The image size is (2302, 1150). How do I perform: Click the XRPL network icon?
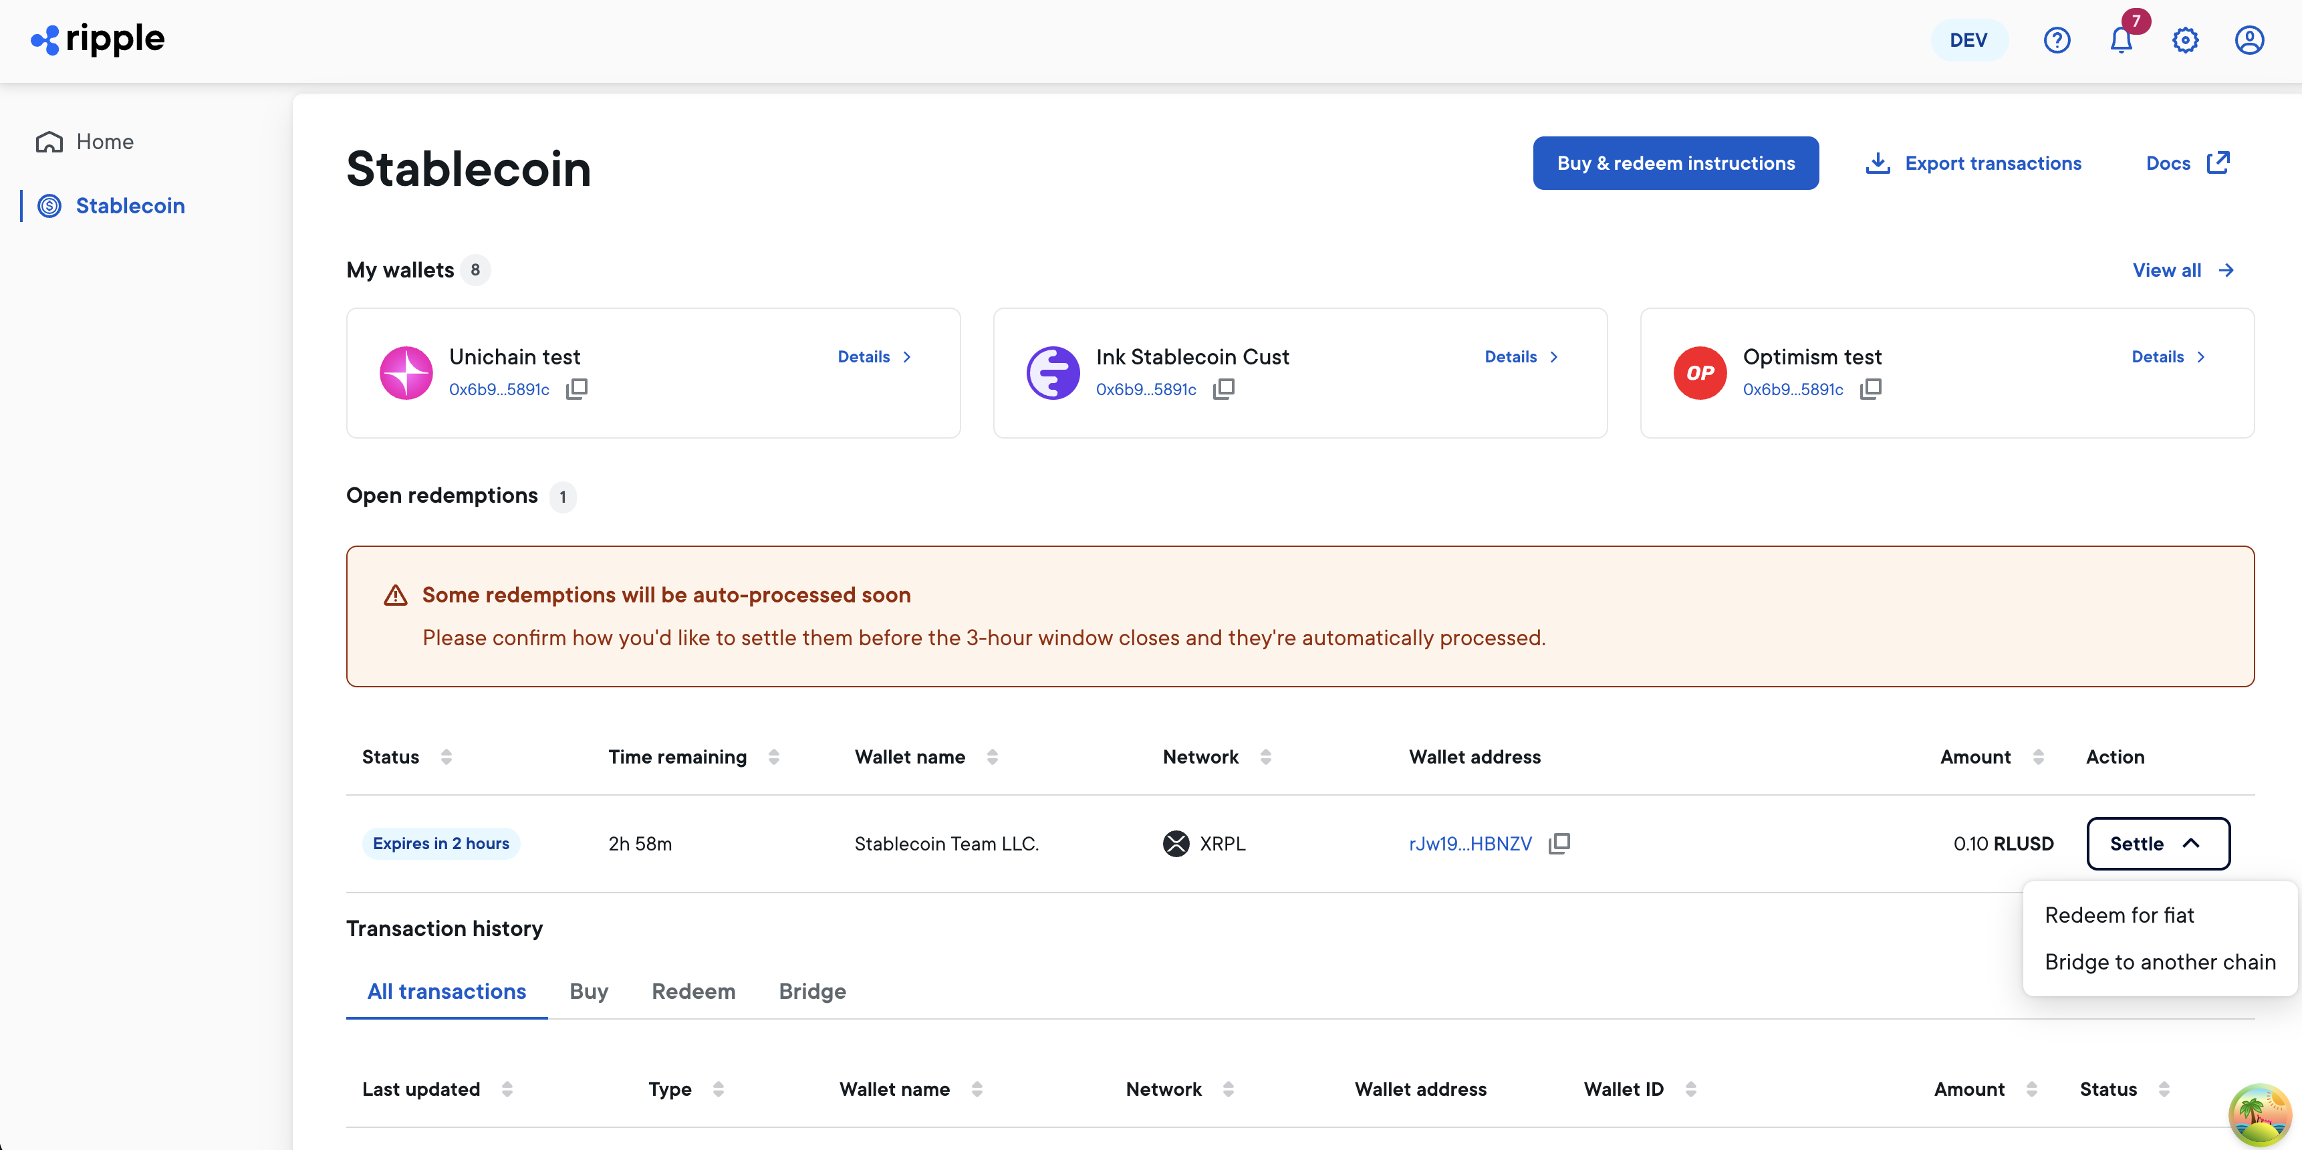[x=1176, y=844]
